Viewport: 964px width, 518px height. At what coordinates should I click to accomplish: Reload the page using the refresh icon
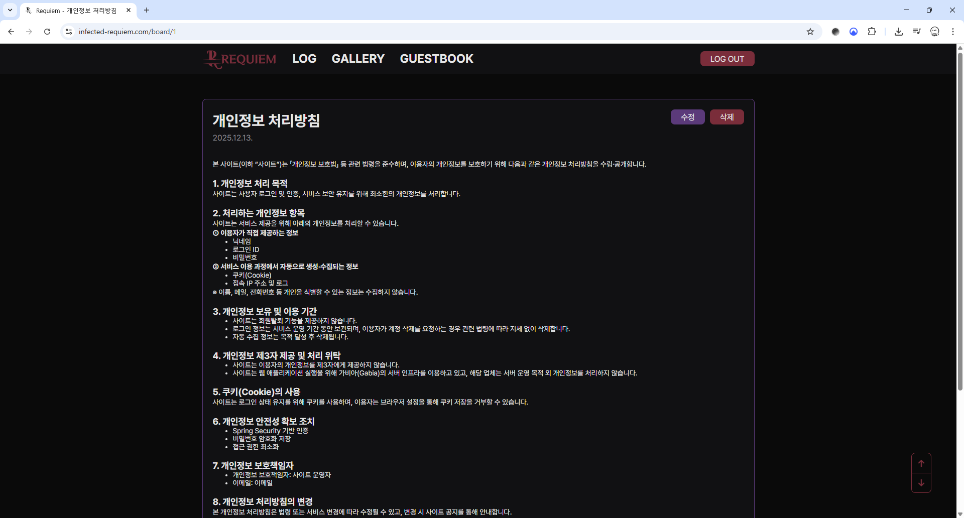47,32
